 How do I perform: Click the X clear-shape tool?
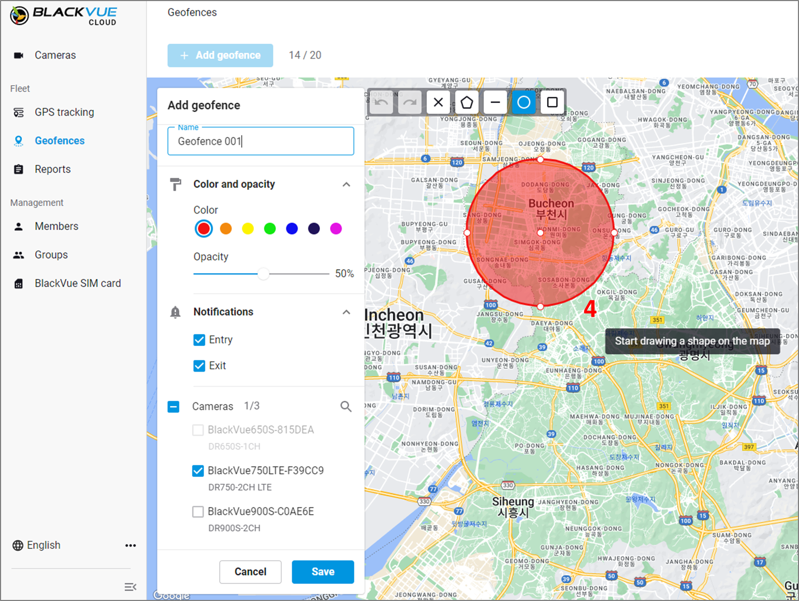point(438,102)
